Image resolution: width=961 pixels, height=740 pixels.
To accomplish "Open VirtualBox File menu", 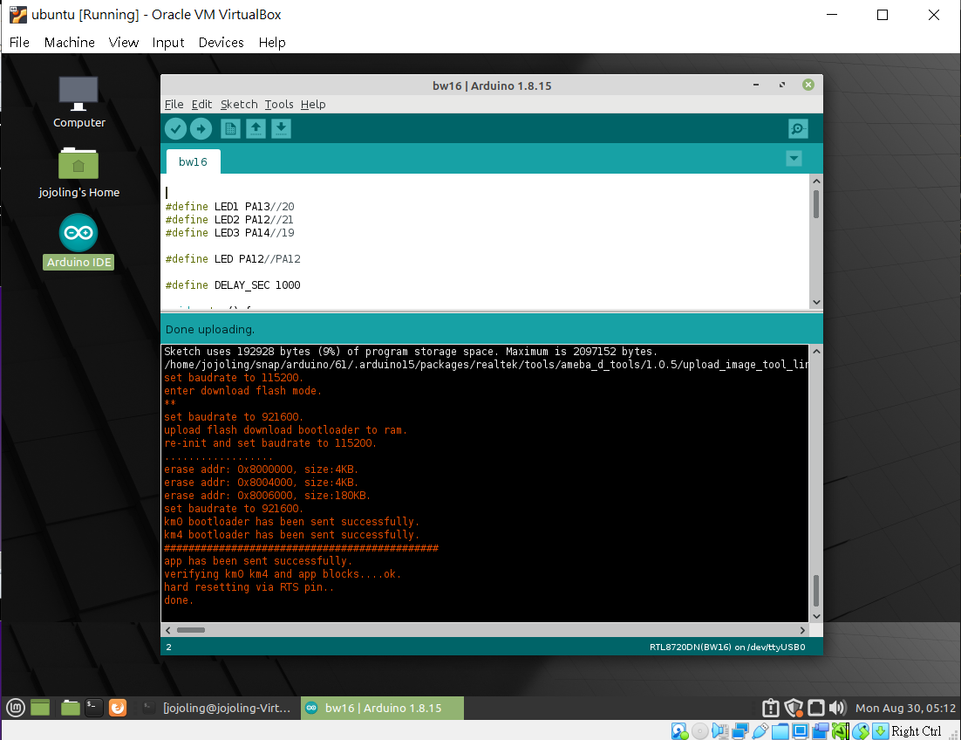I will (x=19, y=42).
